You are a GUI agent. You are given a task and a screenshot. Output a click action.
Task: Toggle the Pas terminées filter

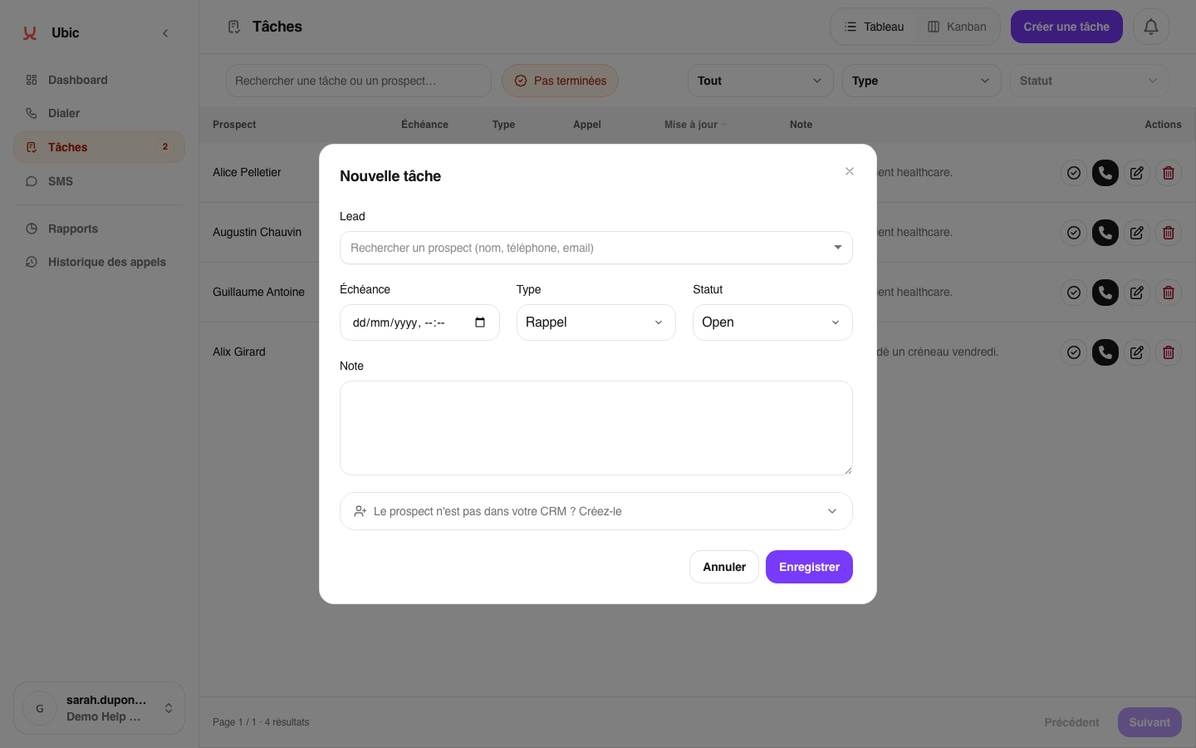tap(560, 81)
